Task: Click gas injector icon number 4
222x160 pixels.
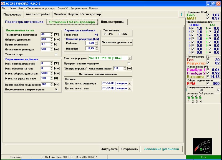Action: pyautogui.click(x=200, y=97)
